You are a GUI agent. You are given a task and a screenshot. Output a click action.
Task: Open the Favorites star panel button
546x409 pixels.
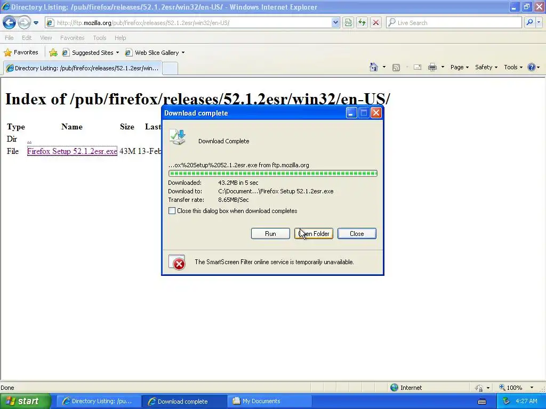pyautogui.click(x=21, y=53)
